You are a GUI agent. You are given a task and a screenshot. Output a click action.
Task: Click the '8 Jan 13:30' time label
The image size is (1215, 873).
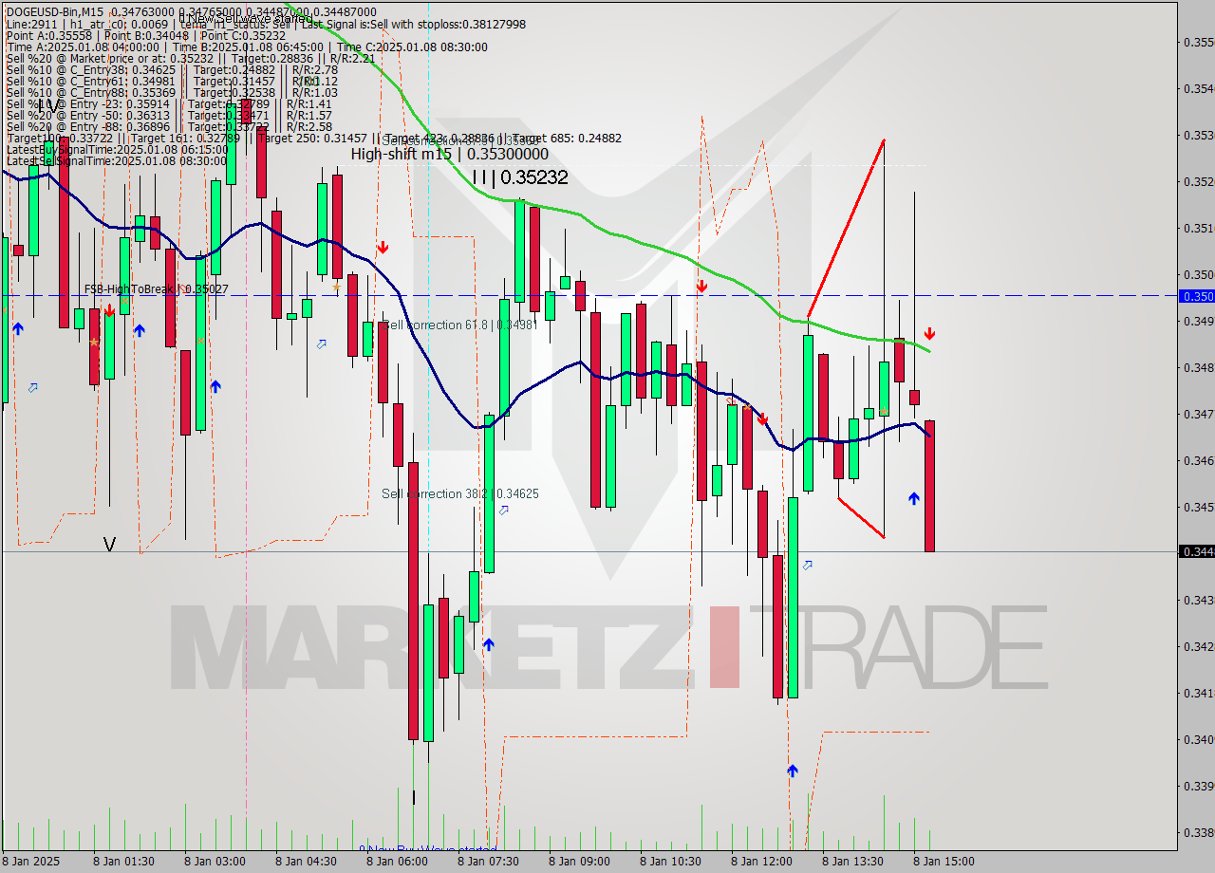tap(852, 862)
